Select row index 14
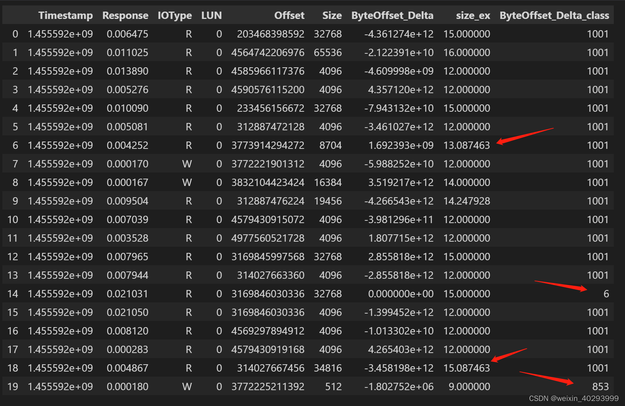The width and height of the screenshot is (625, 406). (13, 294)
